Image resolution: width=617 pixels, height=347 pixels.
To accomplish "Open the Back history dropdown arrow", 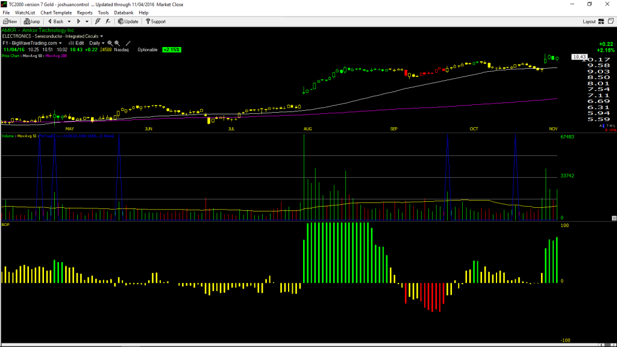I will click(69, 22).
